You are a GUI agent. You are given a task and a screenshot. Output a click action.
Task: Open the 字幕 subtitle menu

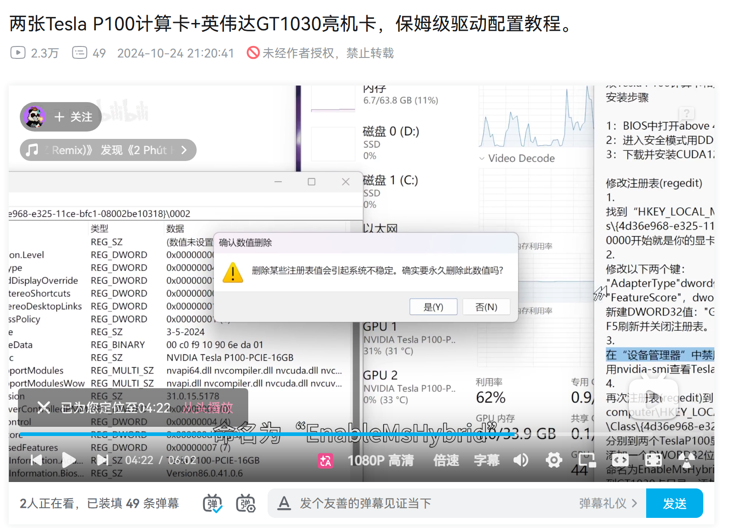point(486,460)
